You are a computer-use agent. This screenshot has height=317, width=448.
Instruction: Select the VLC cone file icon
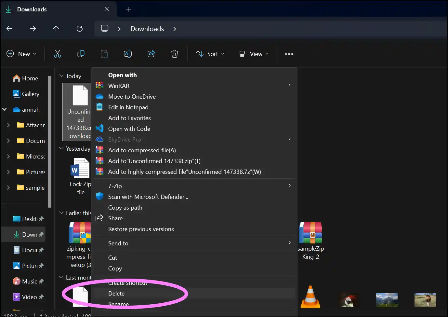tap(310, 297)
